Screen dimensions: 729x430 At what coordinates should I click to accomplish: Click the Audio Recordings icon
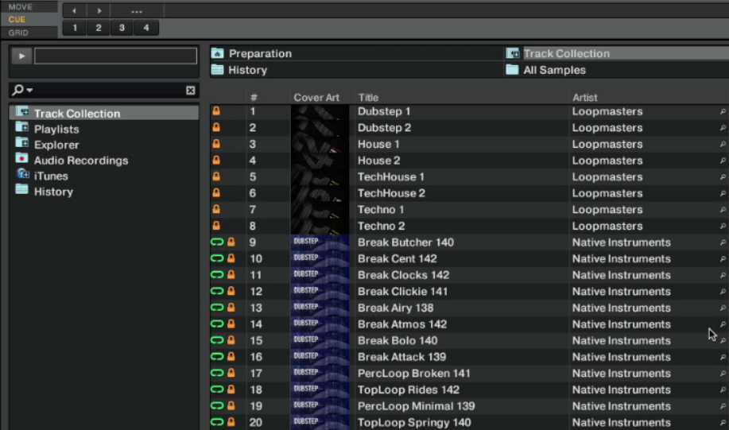22,160
